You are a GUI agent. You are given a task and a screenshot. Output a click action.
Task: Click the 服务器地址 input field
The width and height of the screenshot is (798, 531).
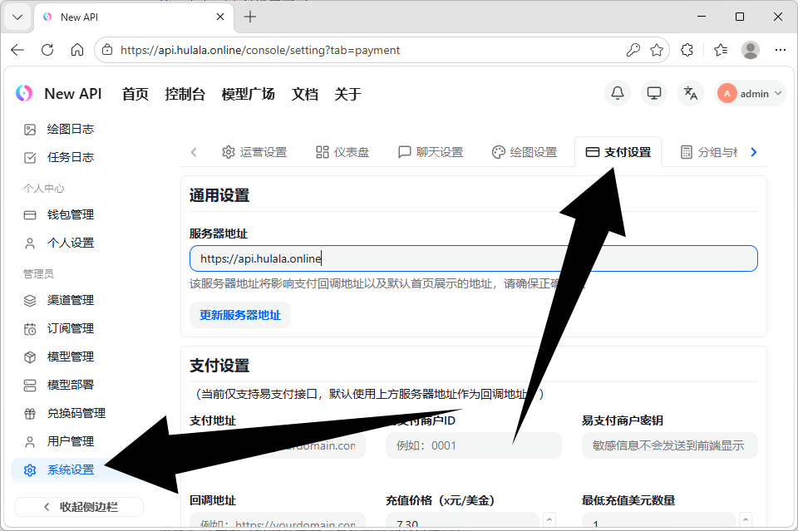pos(473,258)
